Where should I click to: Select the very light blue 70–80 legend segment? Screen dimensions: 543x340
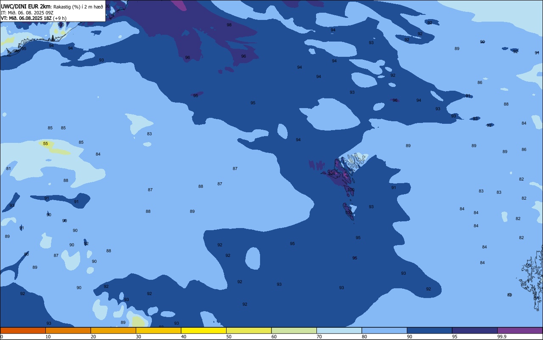tap(339, 330)
